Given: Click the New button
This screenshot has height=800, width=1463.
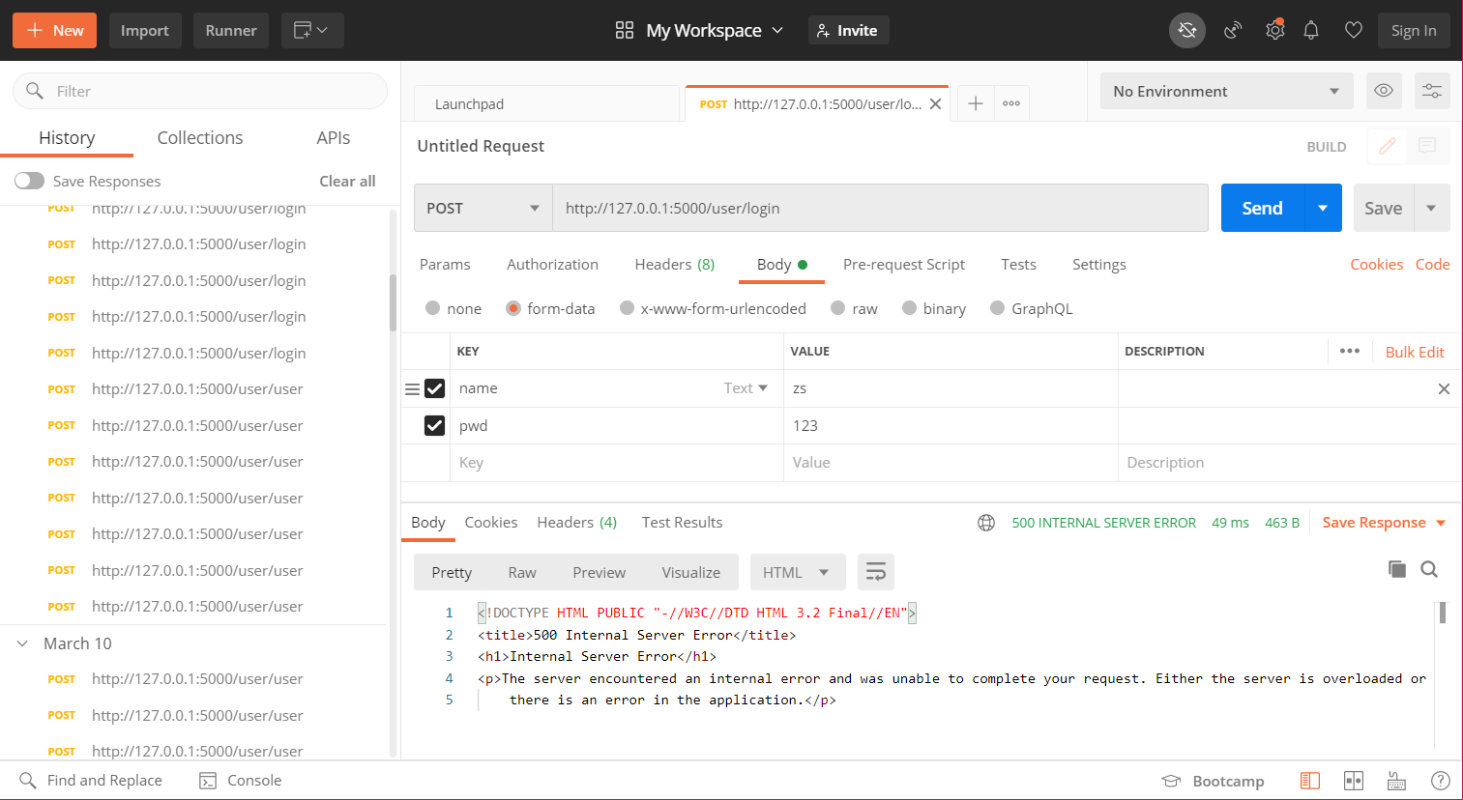Looking at the screenshot, I should [54, 30].
